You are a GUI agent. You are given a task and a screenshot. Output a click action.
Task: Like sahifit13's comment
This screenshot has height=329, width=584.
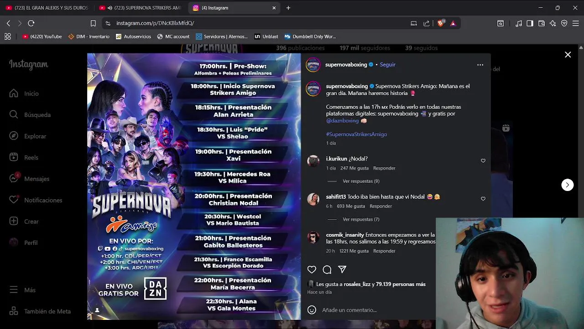(x=483, y=199)
